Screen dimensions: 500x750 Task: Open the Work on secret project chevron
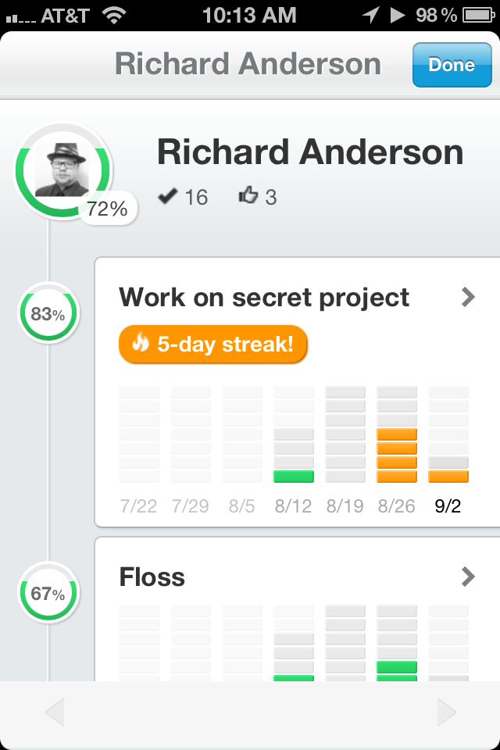click(468, 297)
